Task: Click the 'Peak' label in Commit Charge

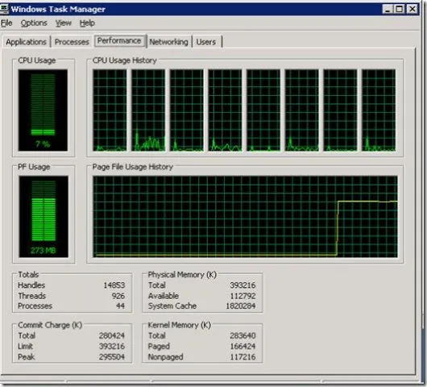Action: (x=26, y=356)
